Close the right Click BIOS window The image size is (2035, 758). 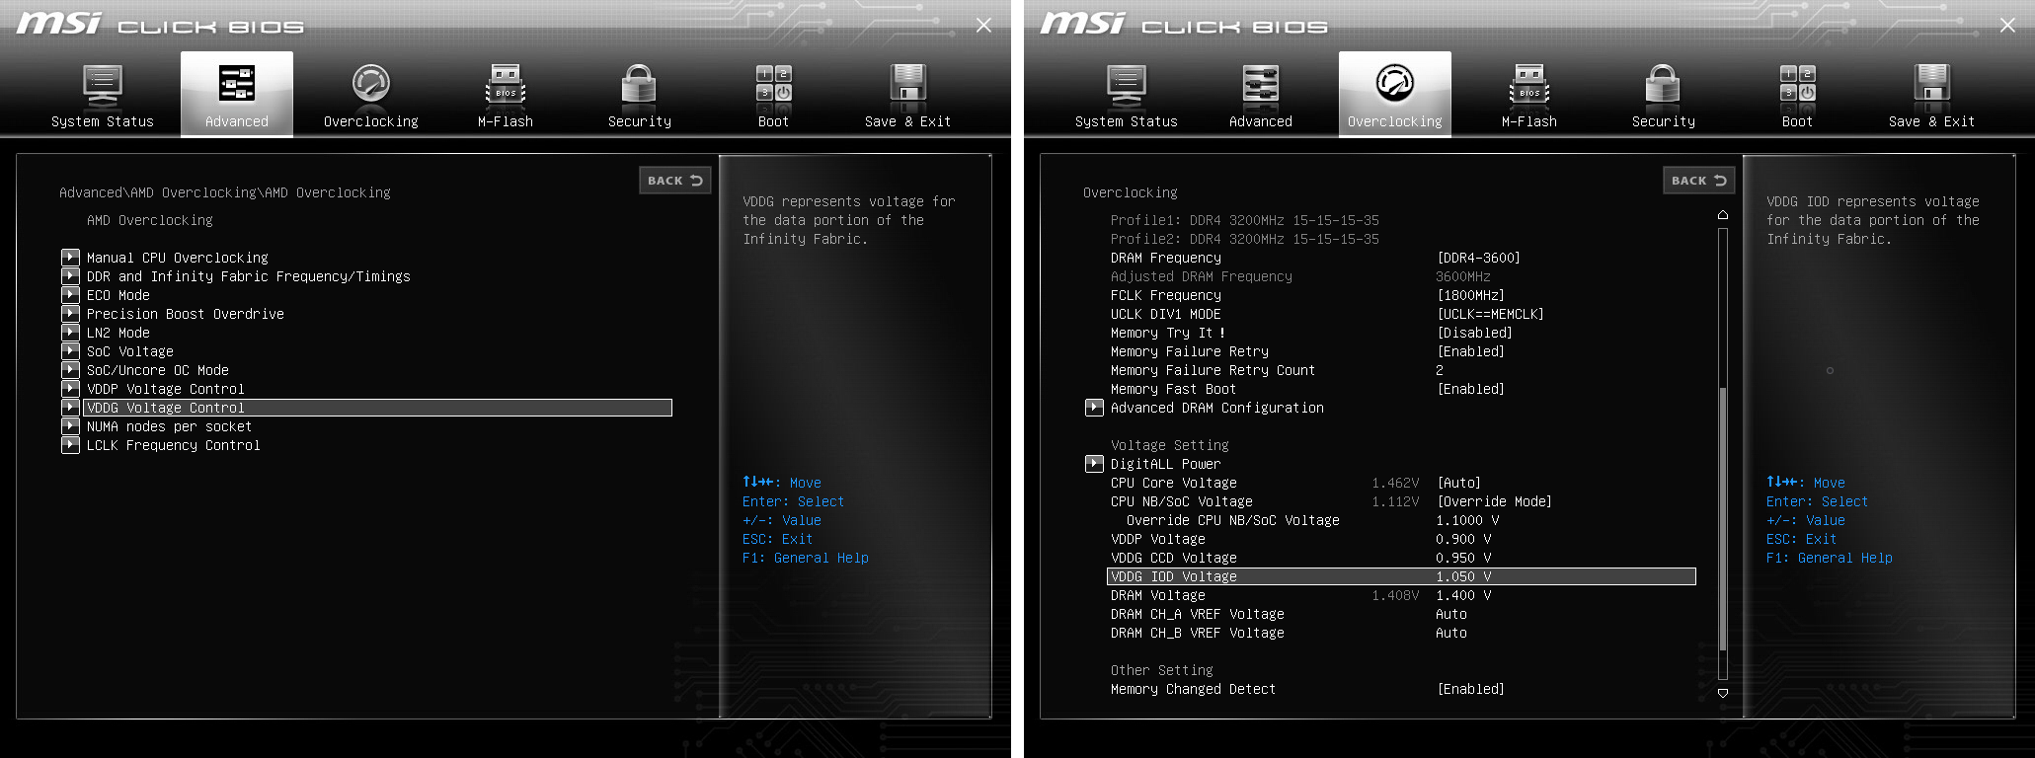2007,25
